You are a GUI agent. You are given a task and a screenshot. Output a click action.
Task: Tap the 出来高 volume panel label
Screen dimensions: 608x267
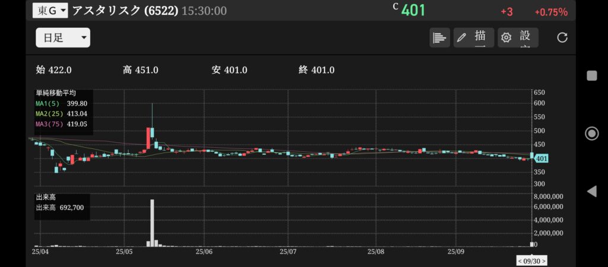tap(45, 198)
